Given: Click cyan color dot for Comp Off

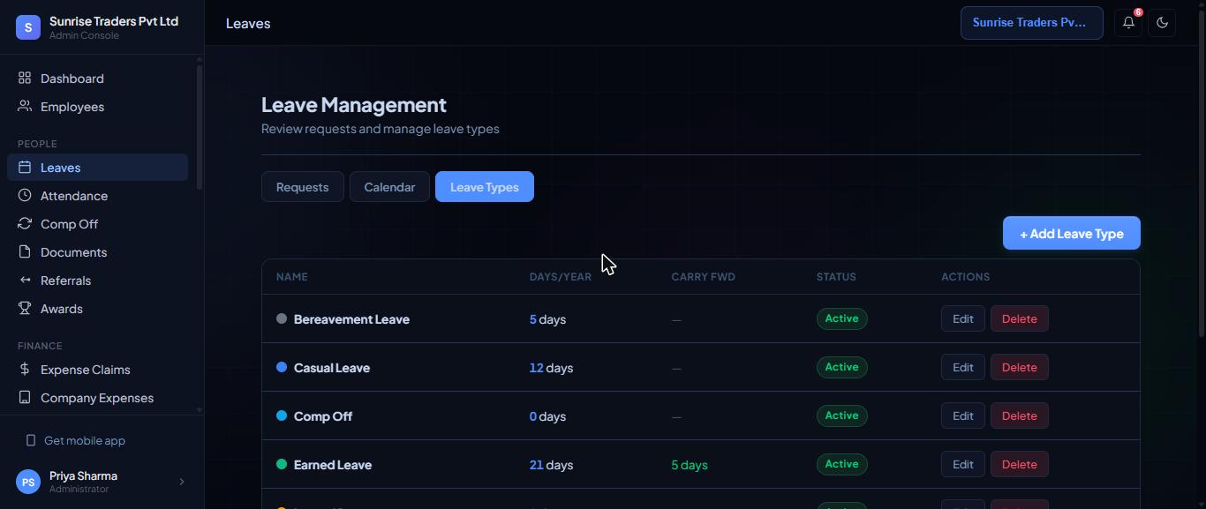Looking at the screenshot, I should point(282,415).
